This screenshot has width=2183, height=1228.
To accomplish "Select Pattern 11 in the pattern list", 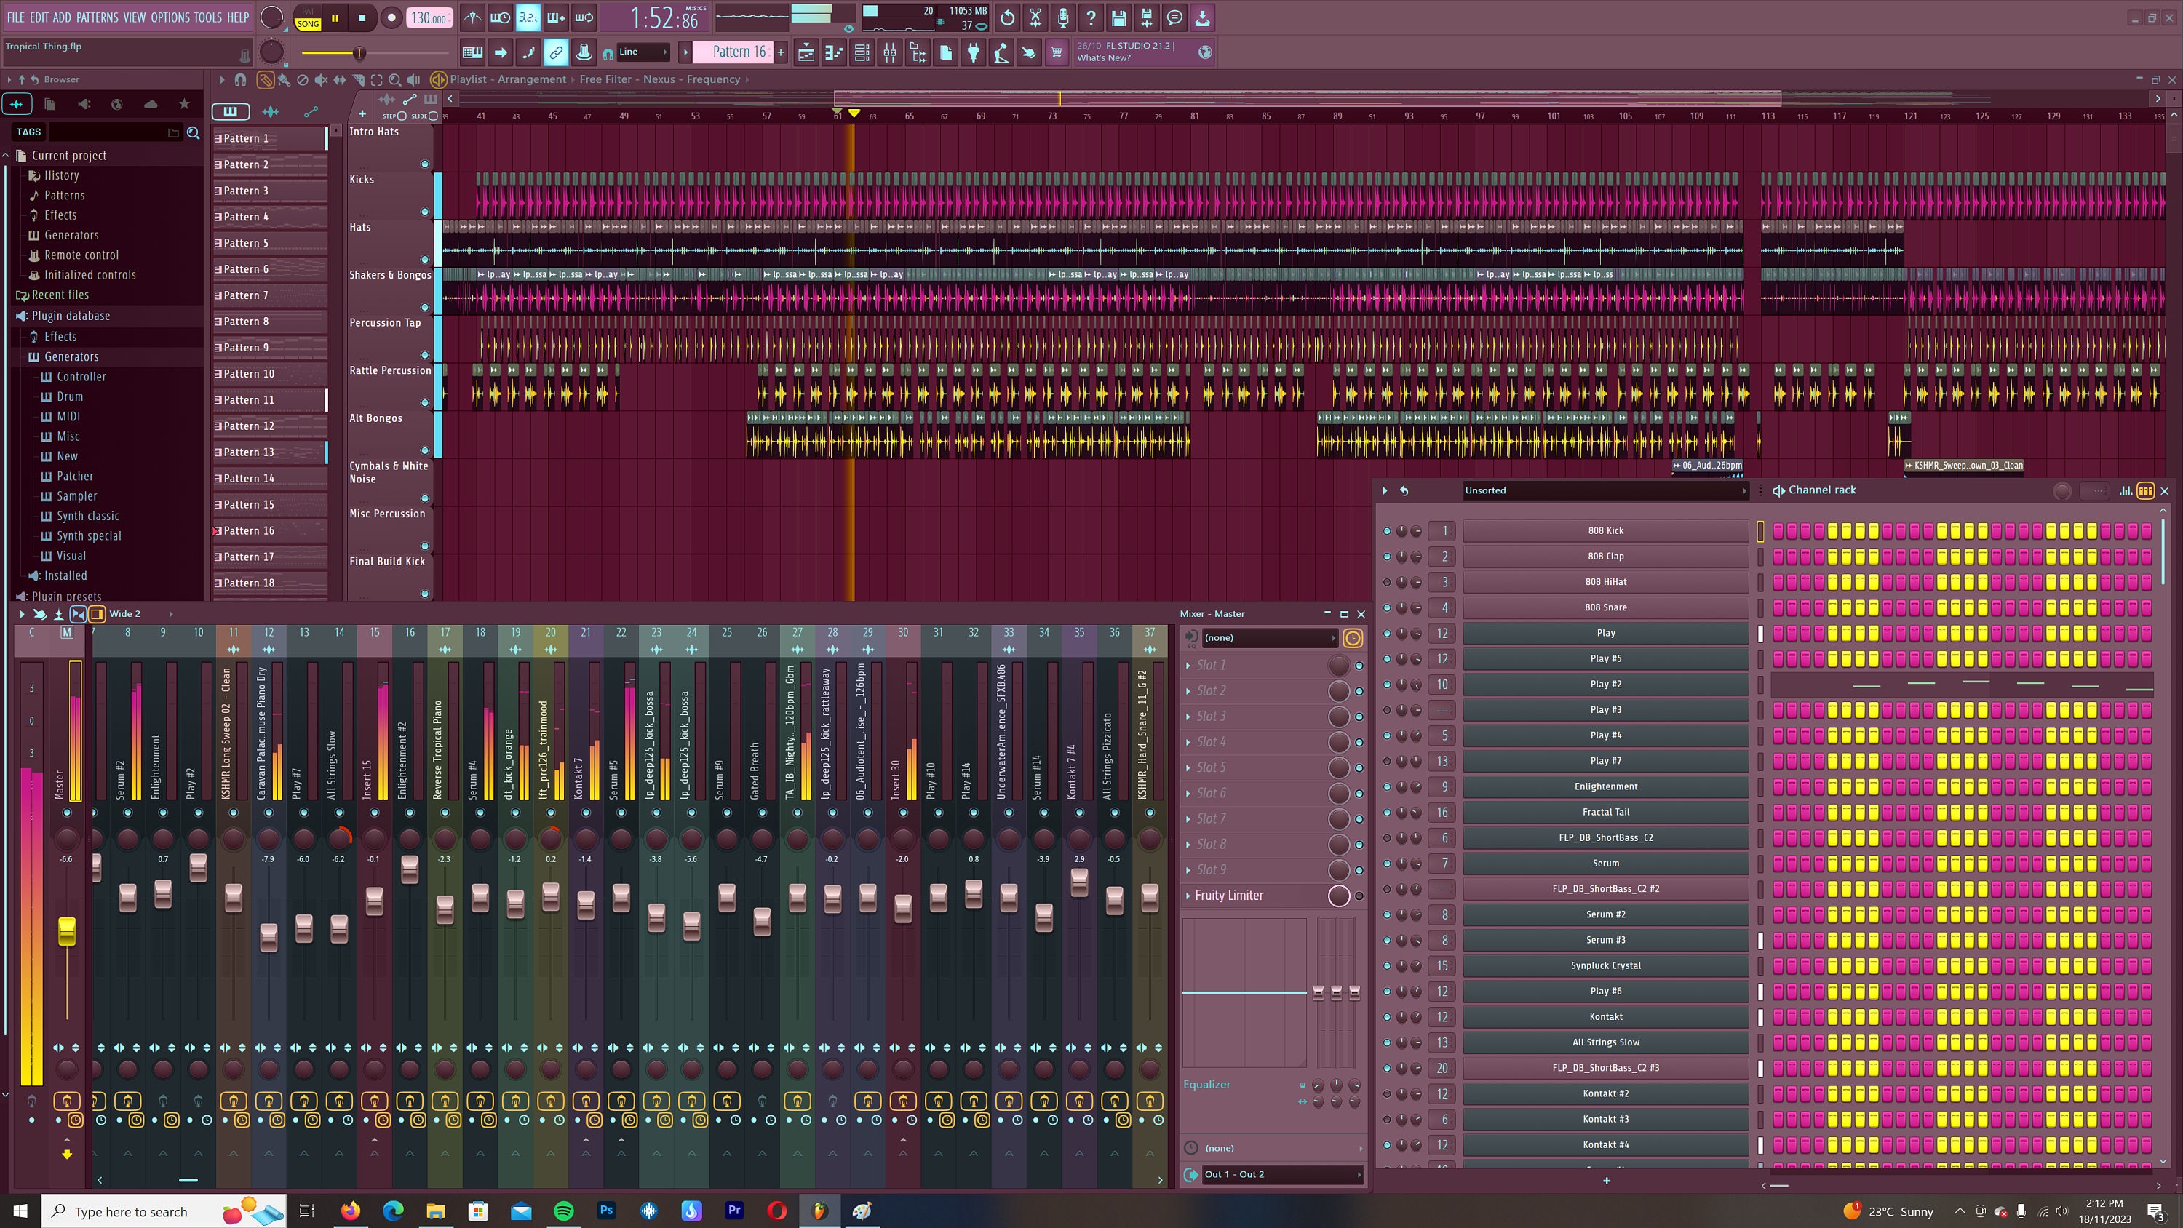I will pos(250,399).
